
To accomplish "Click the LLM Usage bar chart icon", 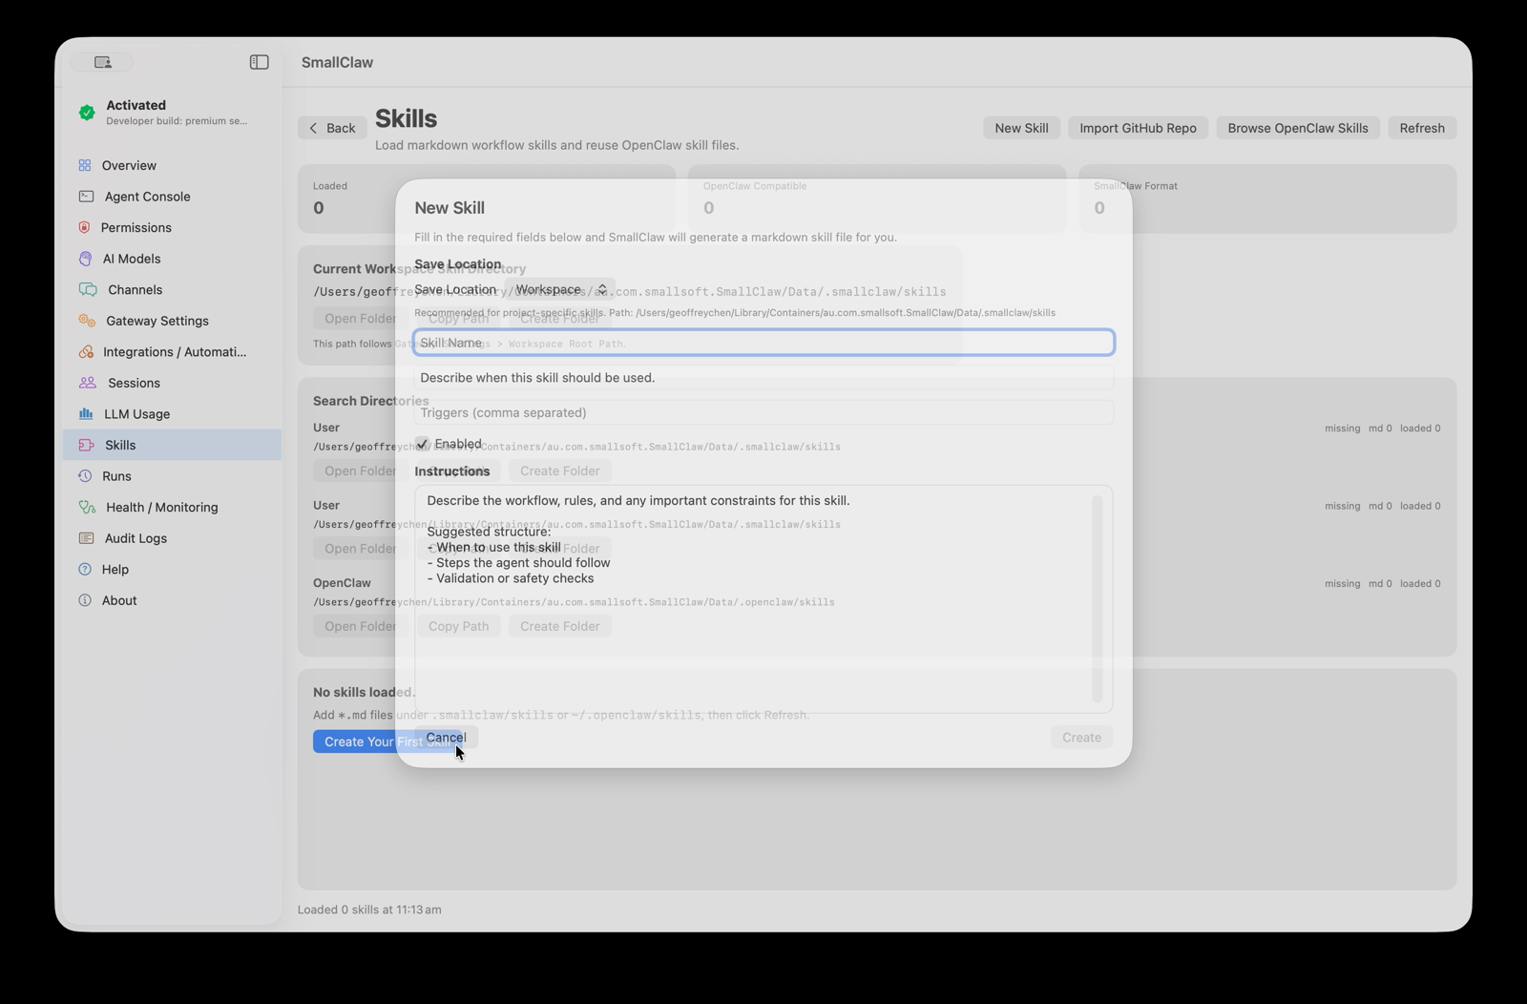I will click(x=86, y=414).
